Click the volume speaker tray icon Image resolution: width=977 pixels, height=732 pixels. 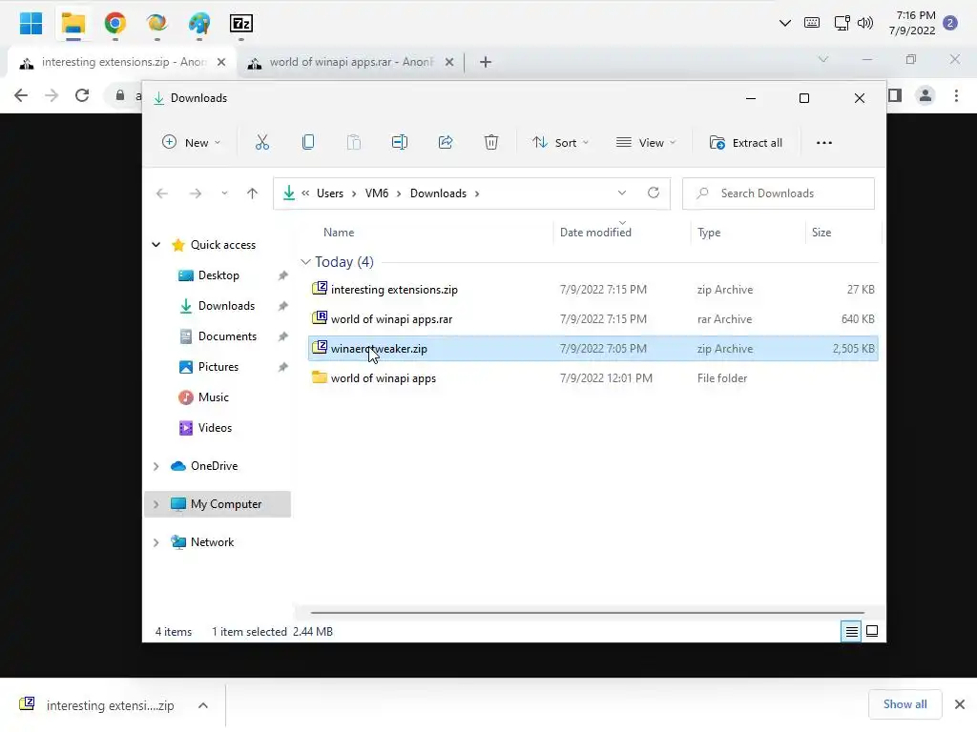864,23
